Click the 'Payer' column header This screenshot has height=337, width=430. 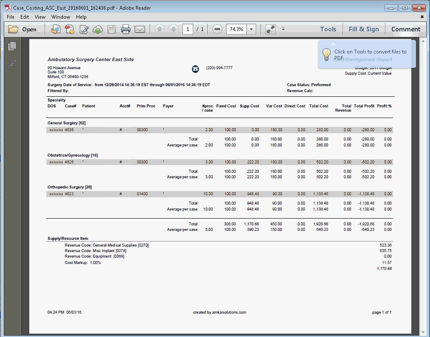click(x=168, y=106)
